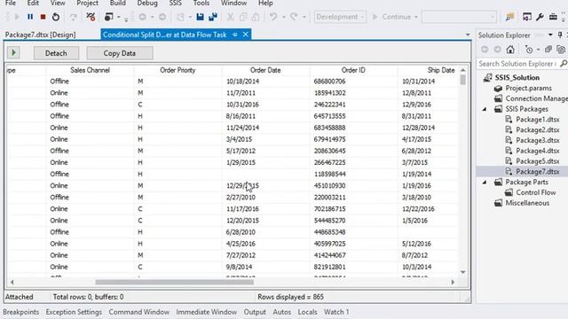Click the Save icon in the toolbar

pos(200,17)
